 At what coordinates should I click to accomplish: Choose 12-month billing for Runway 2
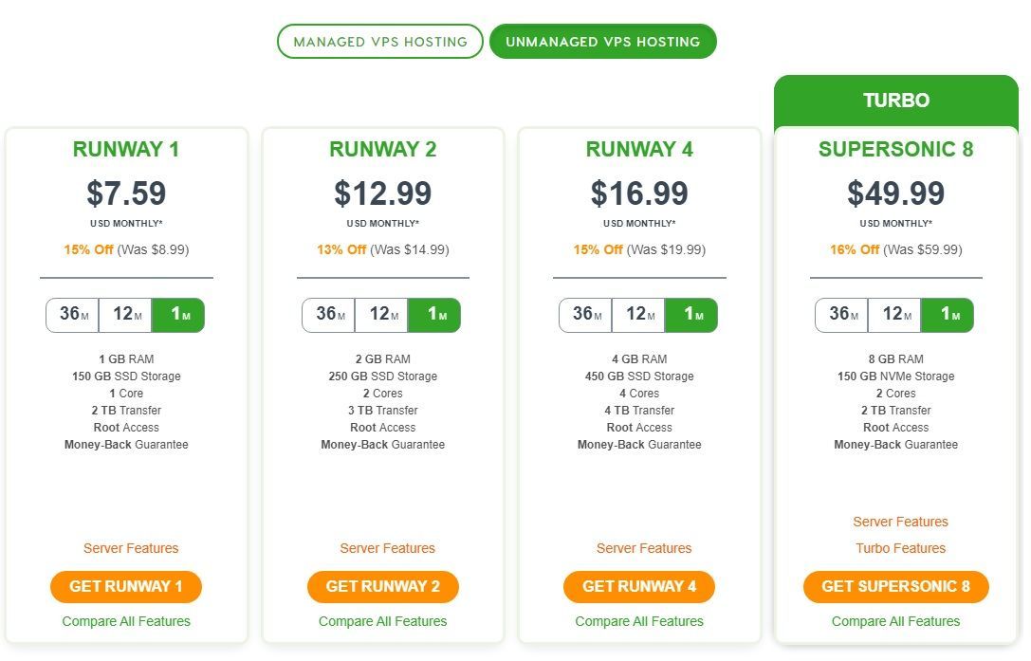[x=382, y=315]
